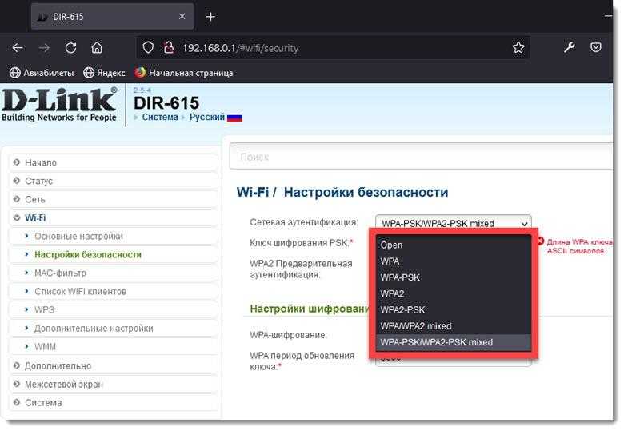Collapse the Wi-Fi sidebar section
The height and width of the screenshot is (431, 624).
tap(114, 217)
